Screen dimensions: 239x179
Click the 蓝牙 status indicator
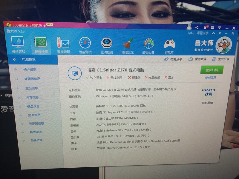point(169,77)
